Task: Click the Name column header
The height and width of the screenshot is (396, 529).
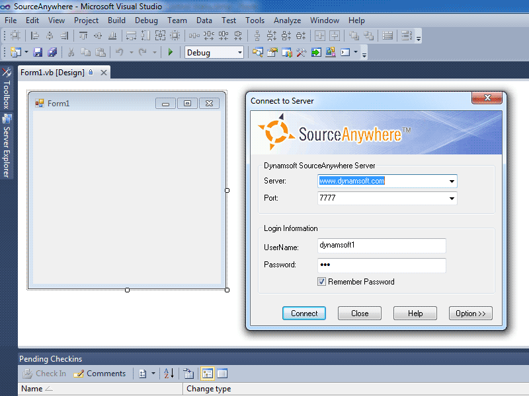Action: pyautogui.click(x=32, y=389)
